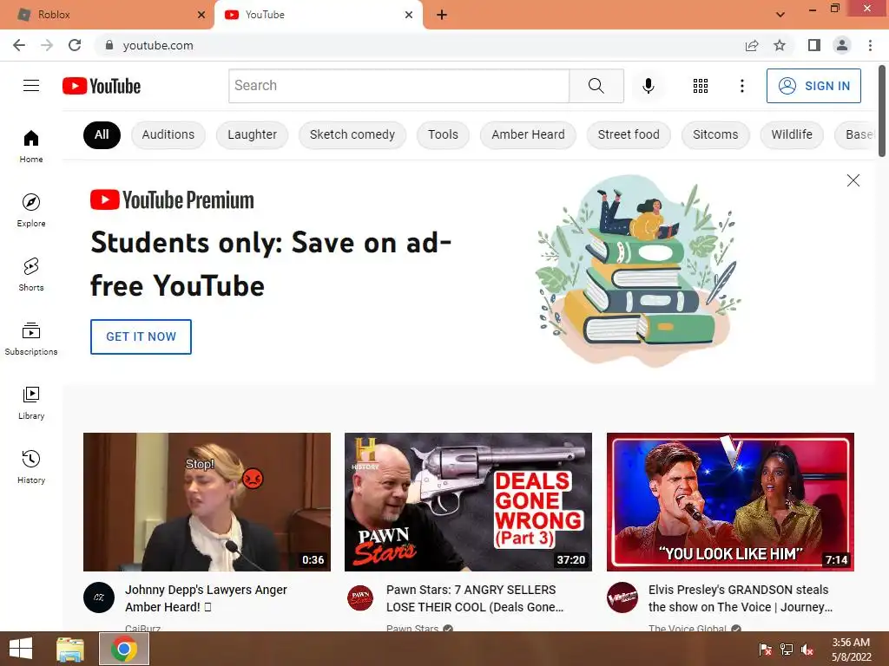
Task: View site info lock icon
Action: [109, 45]
